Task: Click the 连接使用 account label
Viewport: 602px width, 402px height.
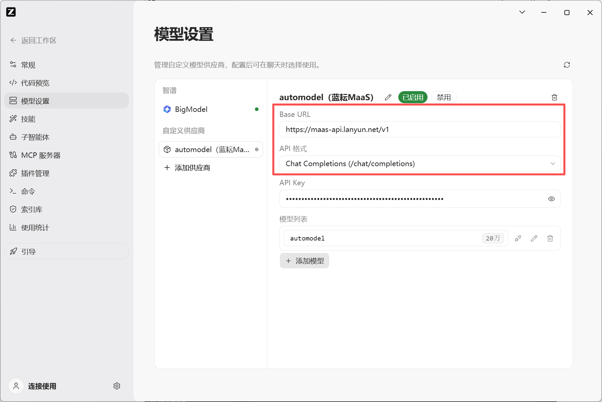Action: point(42,386)
